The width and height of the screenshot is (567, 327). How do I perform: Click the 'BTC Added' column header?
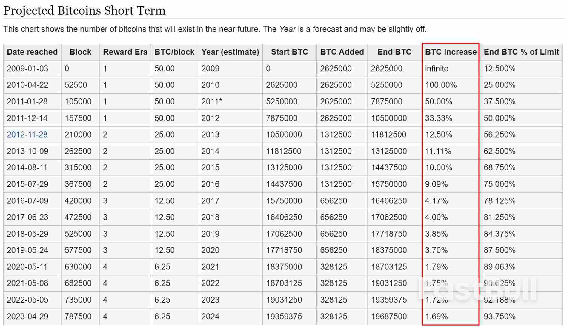coord(342,52)
